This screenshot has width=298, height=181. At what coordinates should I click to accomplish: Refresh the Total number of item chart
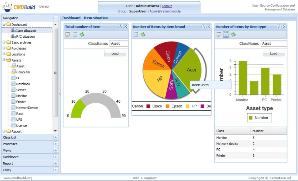pyautogui.click(x=82, y=35)
